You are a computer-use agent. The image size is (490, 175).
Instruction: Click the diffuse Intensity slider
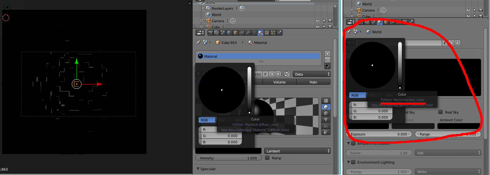click(x=228, y=158)
